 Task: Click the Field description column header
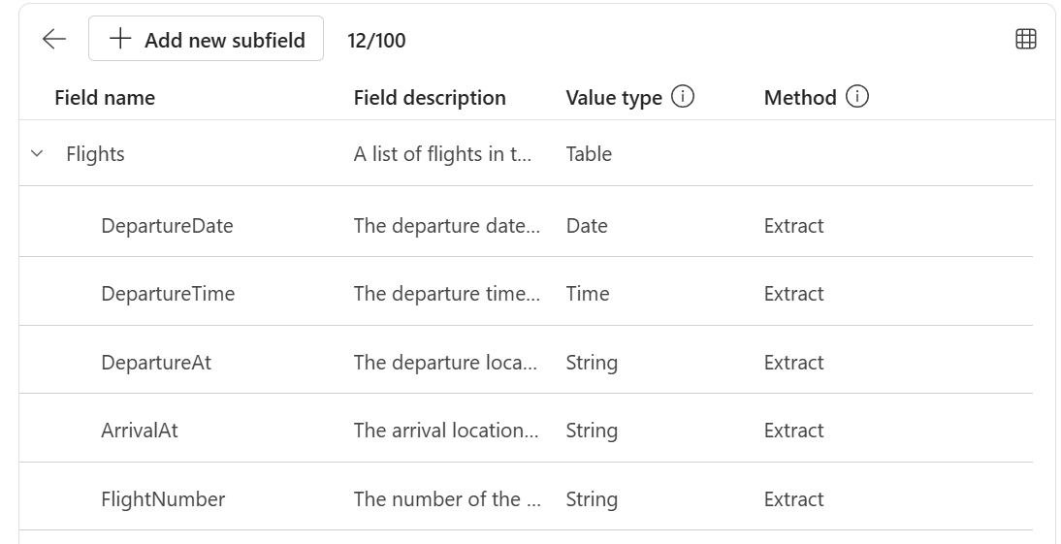pos(430,97)
